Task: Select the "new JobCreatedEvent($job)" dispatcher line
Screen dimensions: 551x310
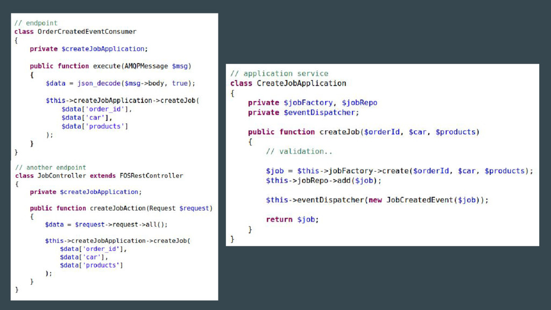Action: (x=377, y=200)
